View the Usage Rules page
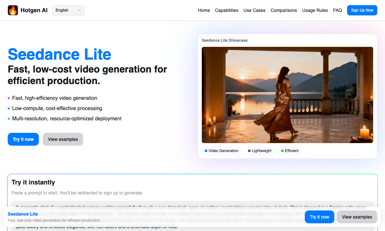The width and height of the screenshot is (385, 231). (315, 10)
